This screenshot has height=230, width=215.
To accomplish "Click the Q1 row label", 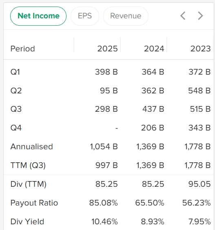I will pyautogui.click(x=15, y=72).
